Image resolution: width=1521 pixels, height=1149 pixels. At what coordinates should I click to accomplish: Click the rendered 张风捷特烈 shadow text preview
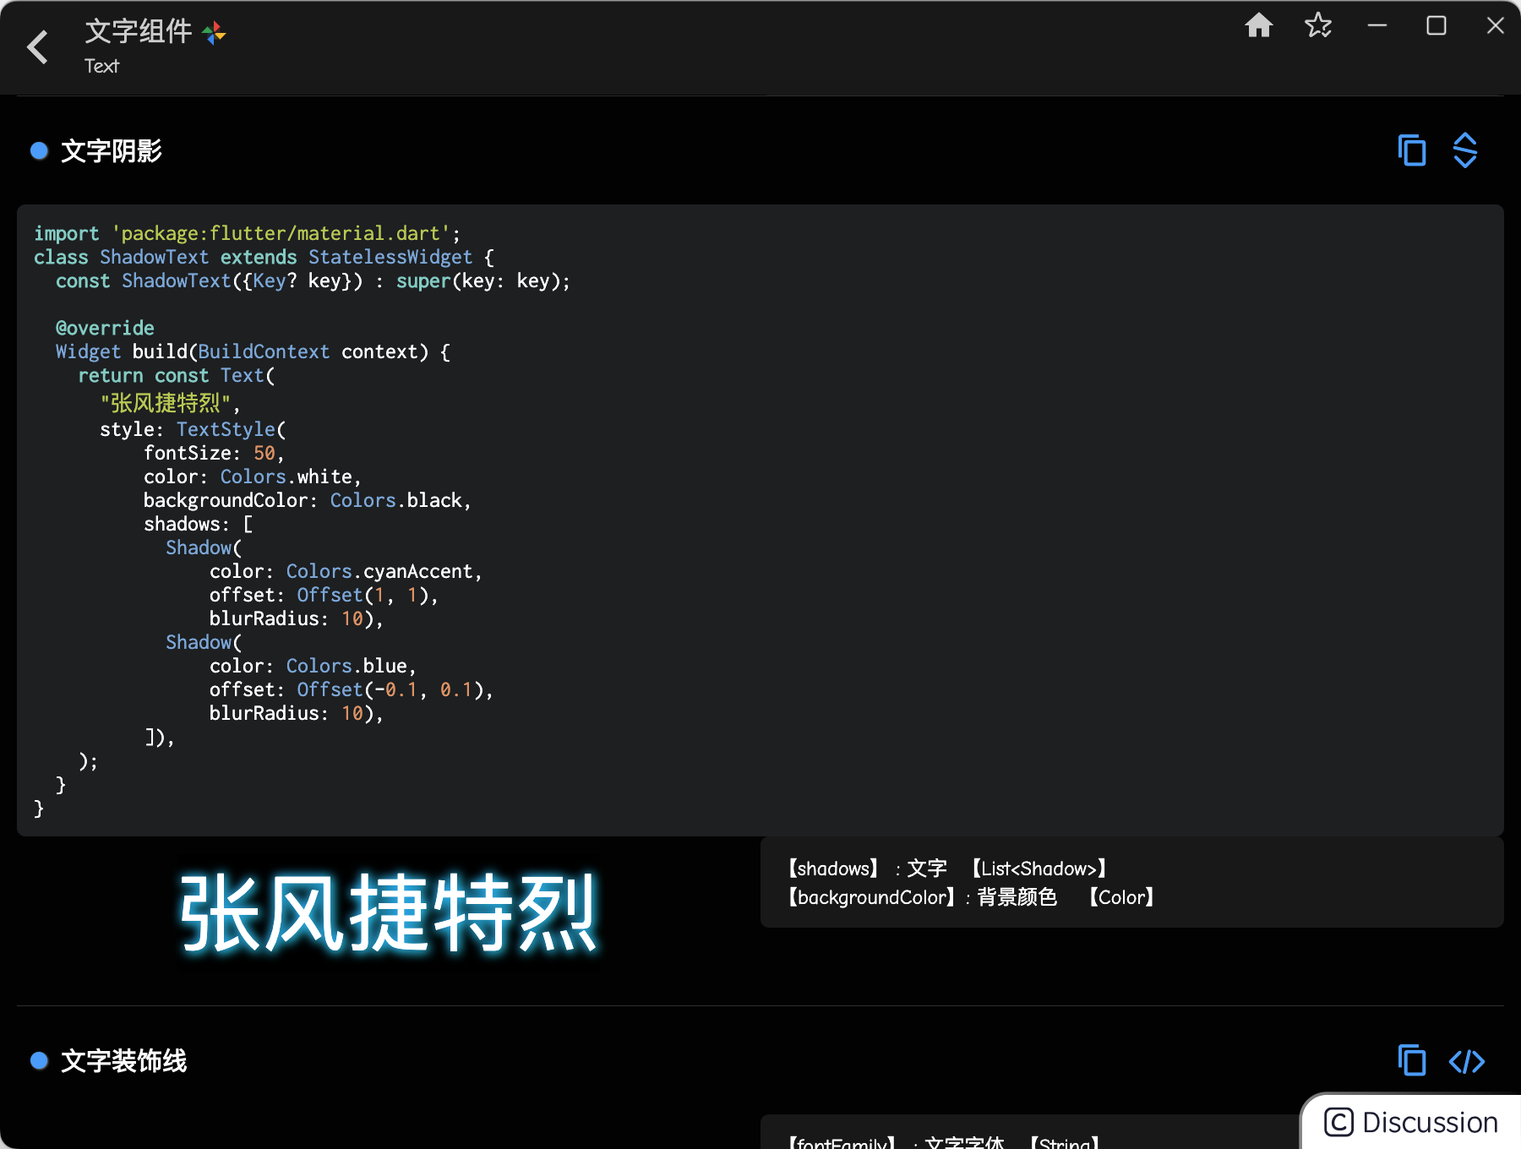coord(388,914)
